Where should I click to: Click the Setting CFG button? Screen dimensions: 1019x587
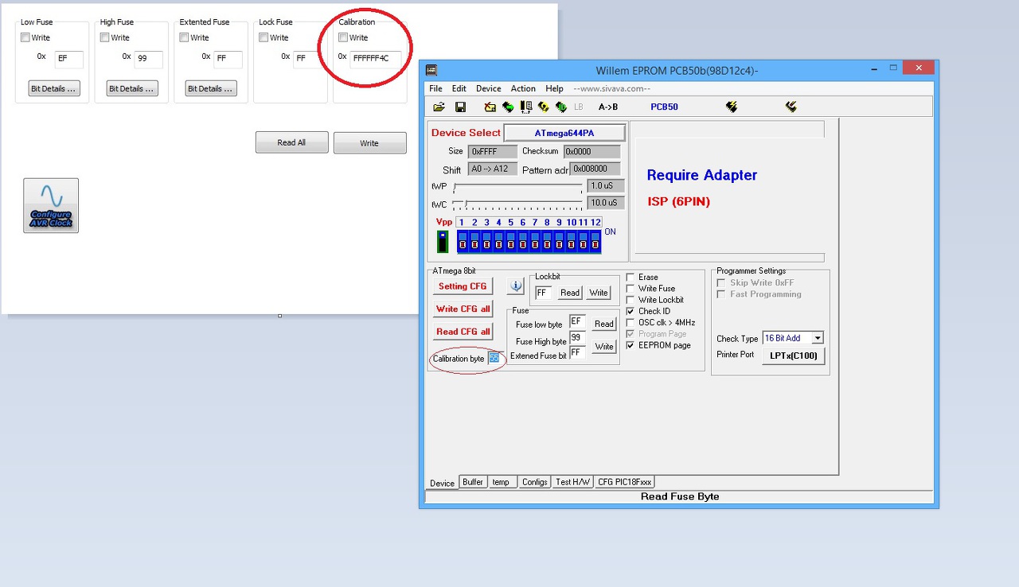pos(463,286)
